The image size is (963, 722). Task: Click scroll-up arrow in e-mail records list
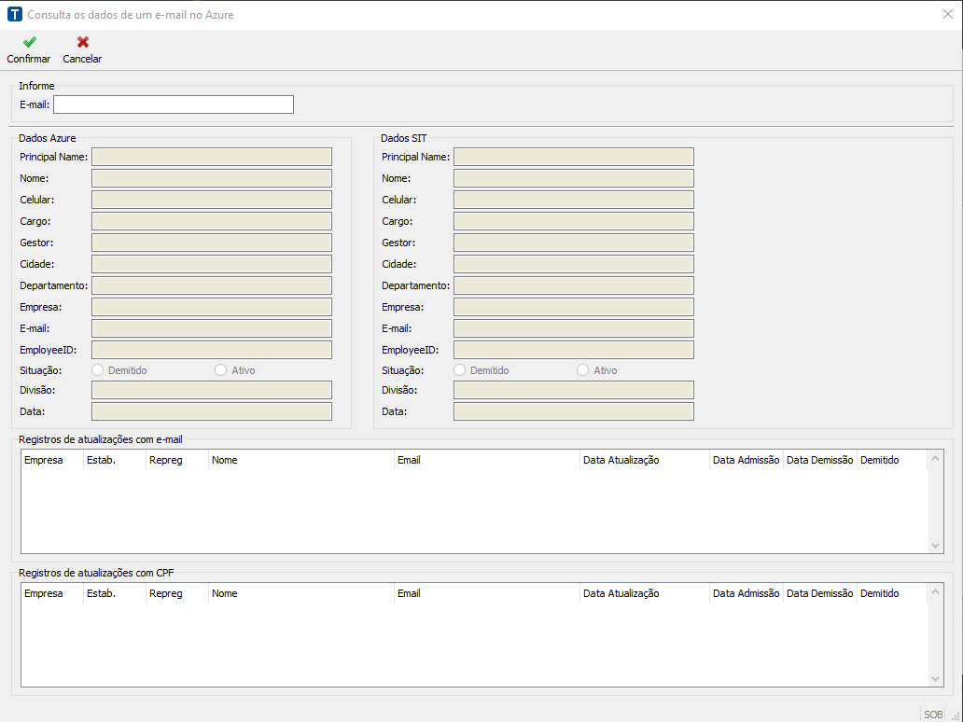(937, 458)
